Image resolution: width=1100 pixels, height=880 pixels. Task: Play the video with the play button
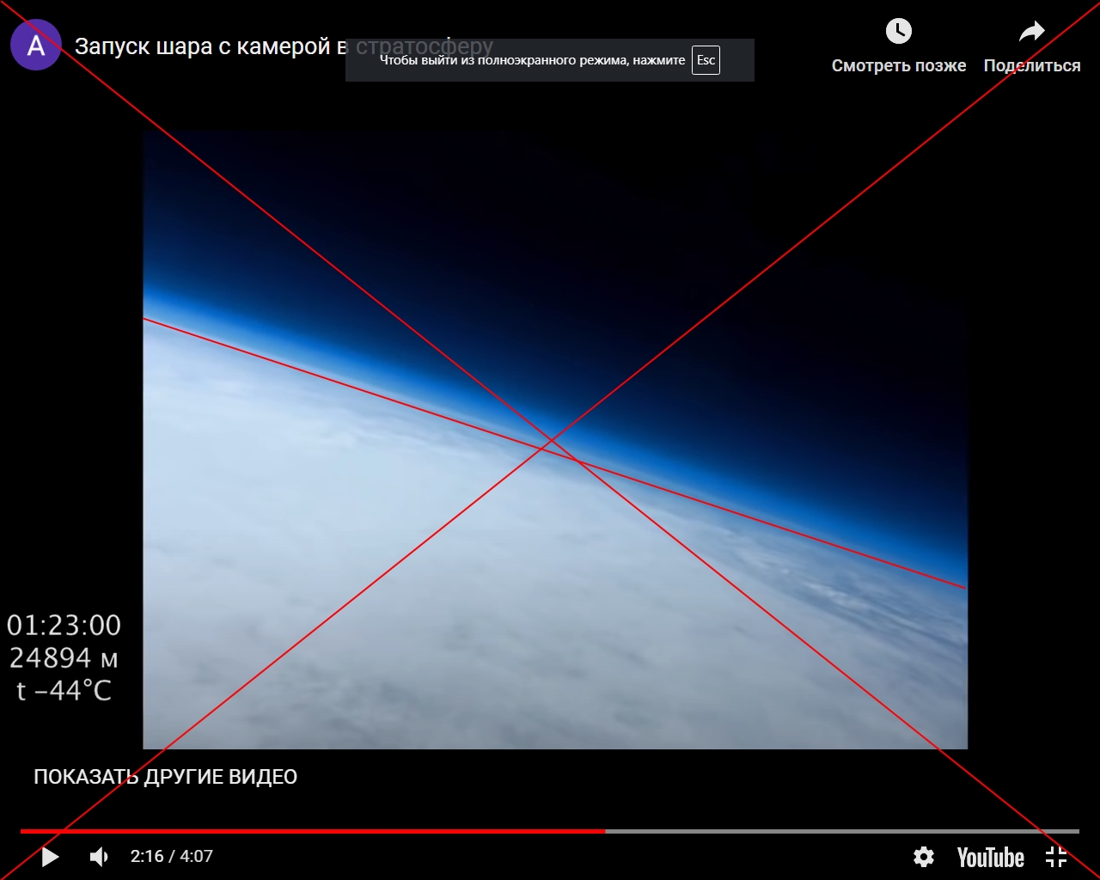[50, 857]
